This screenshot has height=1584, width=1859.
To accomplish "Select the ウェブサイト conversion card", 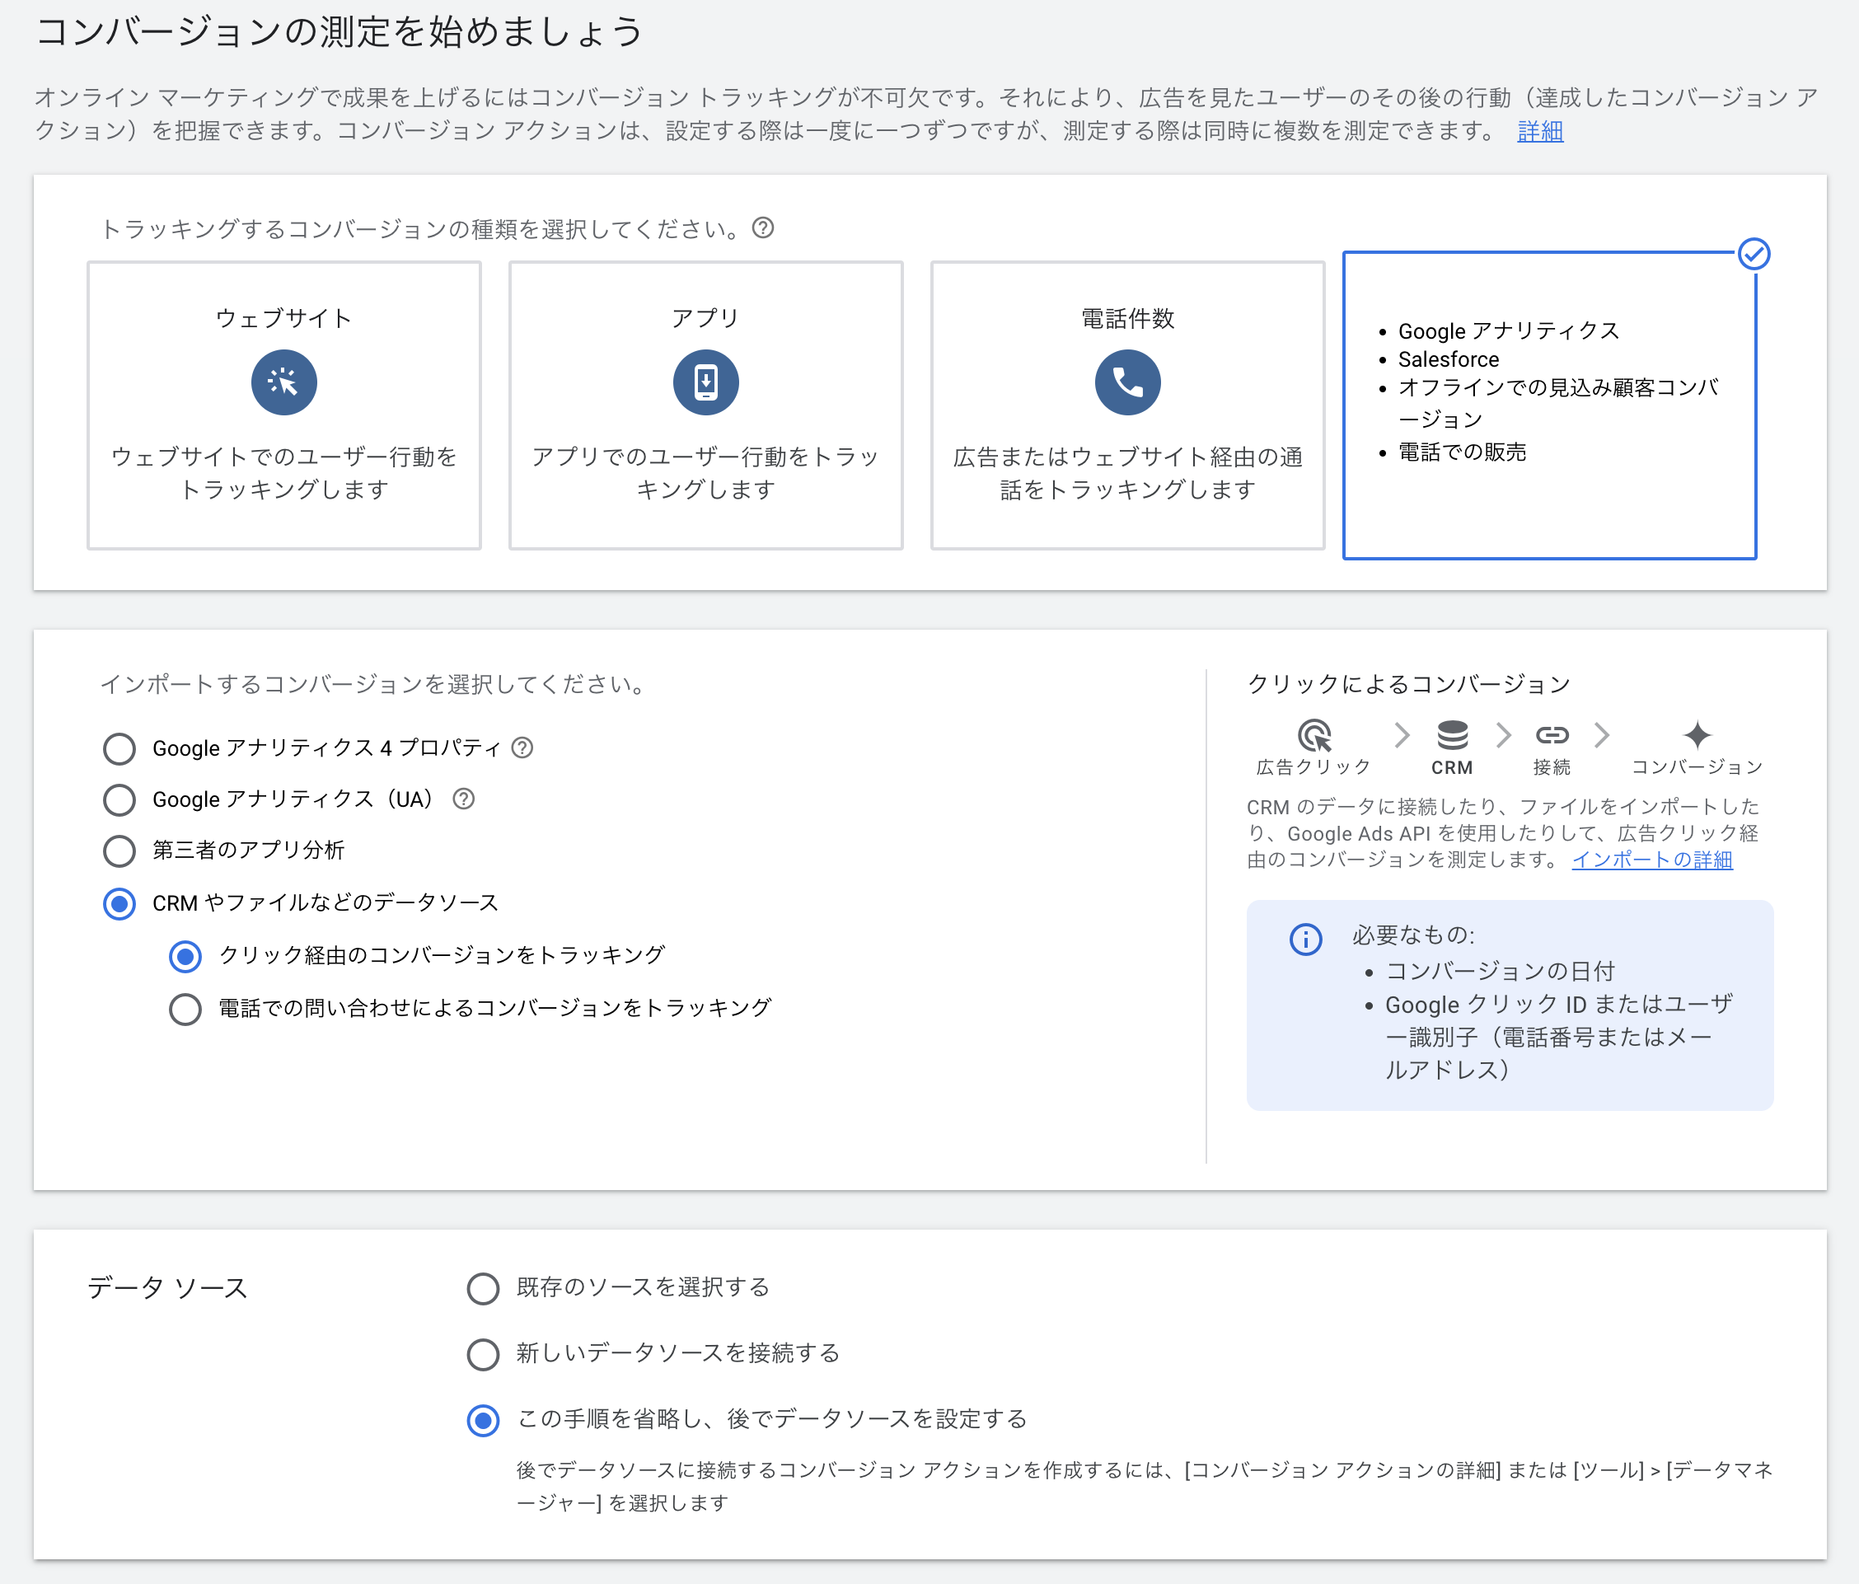I will click(283, 405).
